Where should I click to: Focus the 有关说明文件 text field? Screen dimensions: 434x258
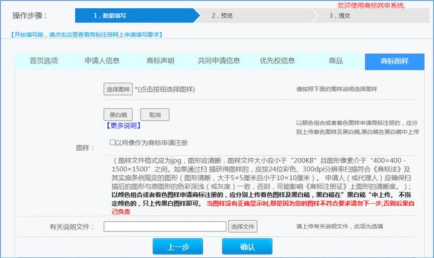[x=165, y=226]
